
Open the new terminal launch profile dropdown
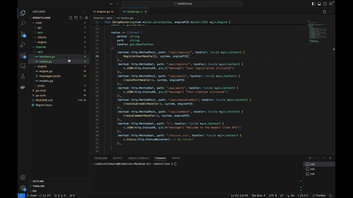(x=314, y=158)
